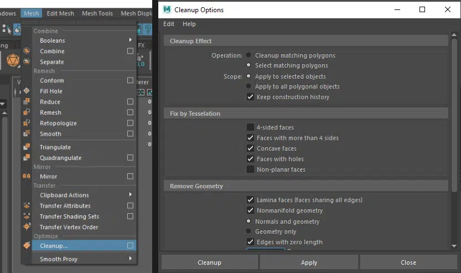This screenshot has height=273, width=461.
Task: Click the Combine mesh icon
Action: 27,51
